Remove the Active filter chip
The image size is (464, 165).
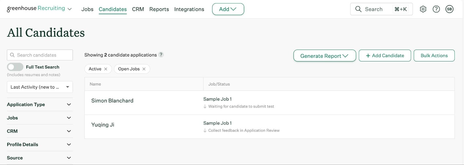click(x=106, y=69)
